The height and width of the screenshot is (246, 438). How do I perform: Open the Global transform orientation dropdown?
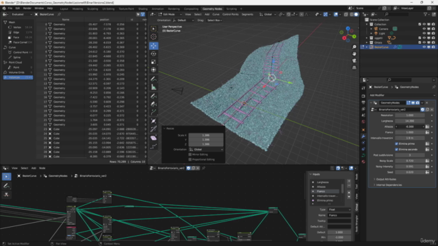(x=268, y=14)
